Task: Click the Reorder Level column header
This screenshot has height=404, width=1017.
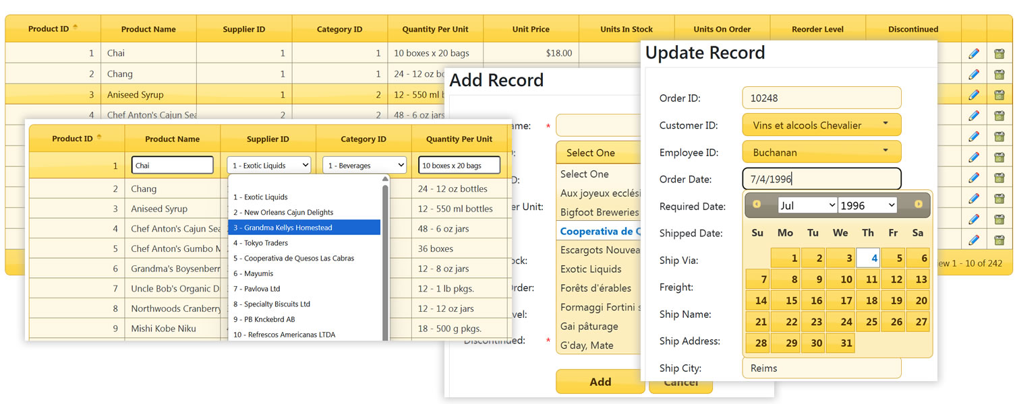Action: pos(817,29)
